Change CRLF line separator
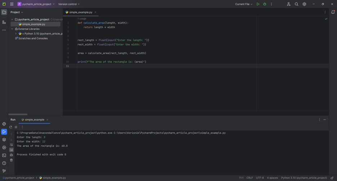337x181 pixels. click(x=250, y=178)
